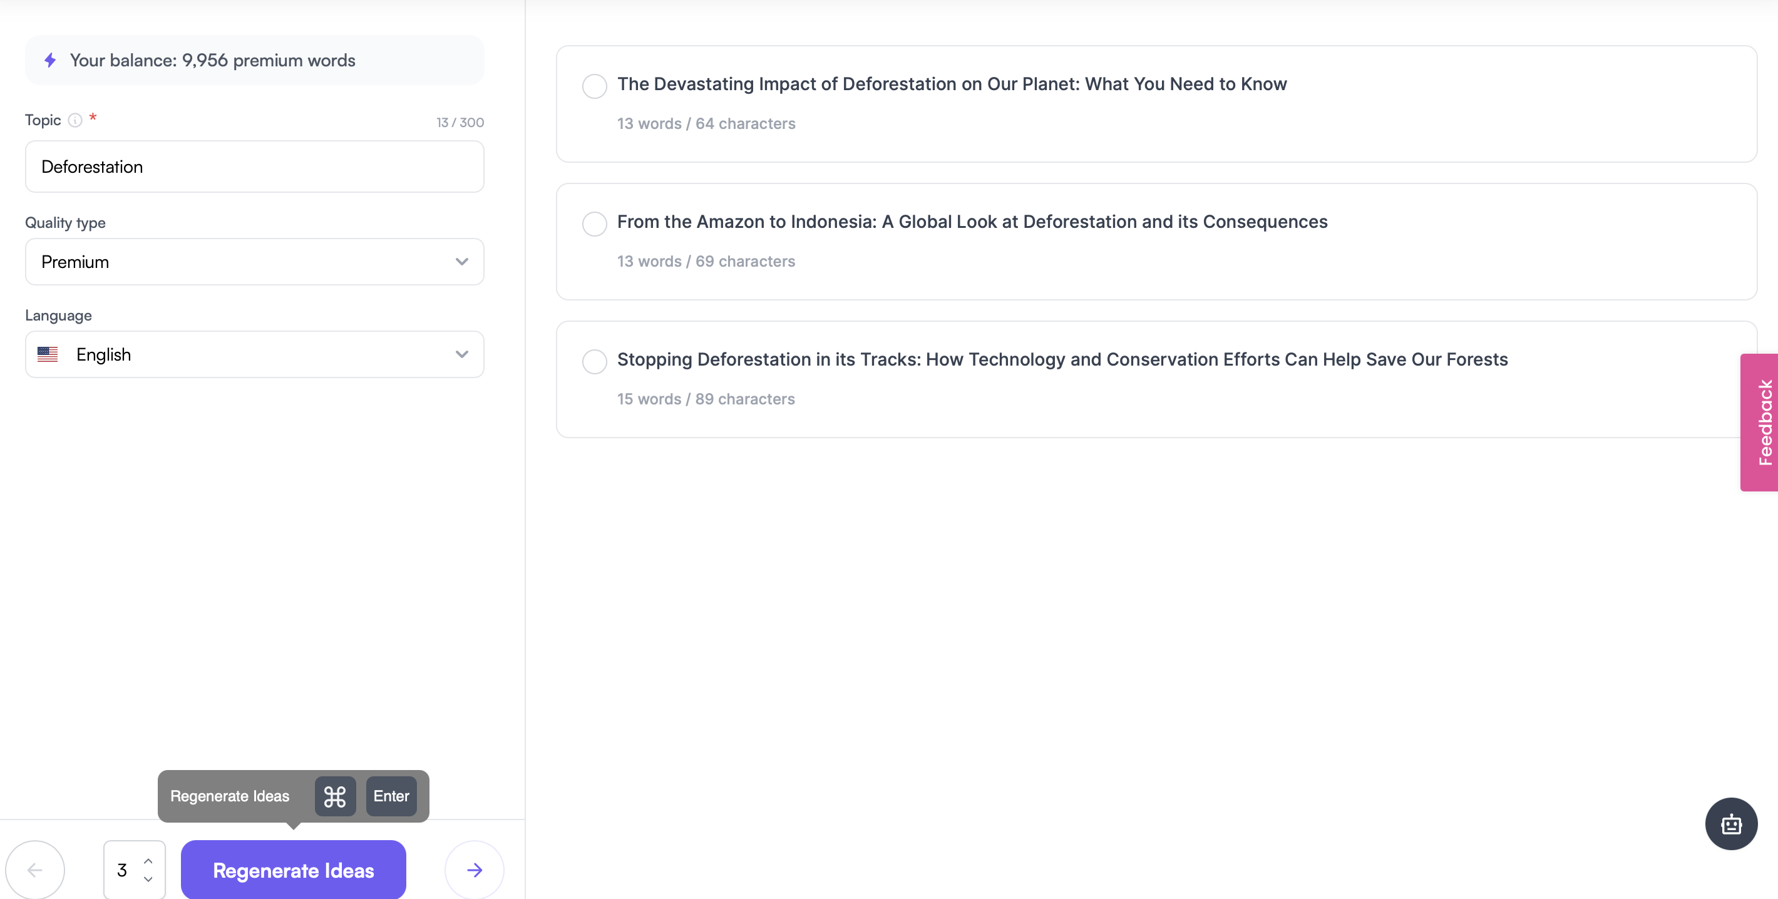Open the Language English dropdown
The width and height of the screenshot is (1778, 899).
tap(255, 354)
